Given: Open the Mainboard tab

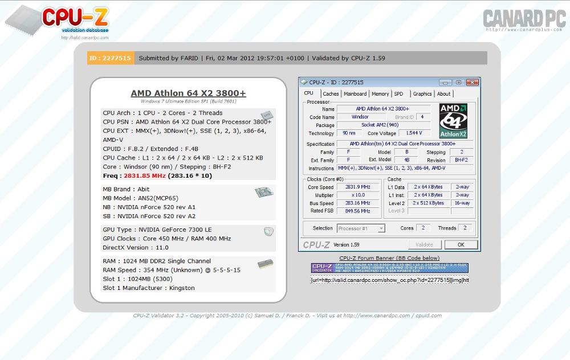Looking at the screenshot, I should [x=355, y=94].
